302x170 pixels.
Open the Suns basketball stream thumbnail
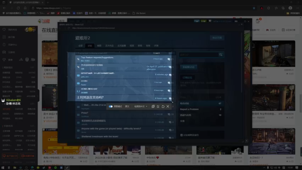tap(117, 150)
